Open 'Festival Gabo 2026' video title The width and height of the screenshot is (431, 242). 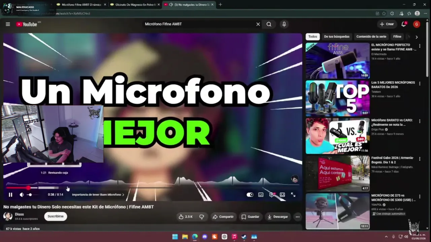[x=393, y=160]
